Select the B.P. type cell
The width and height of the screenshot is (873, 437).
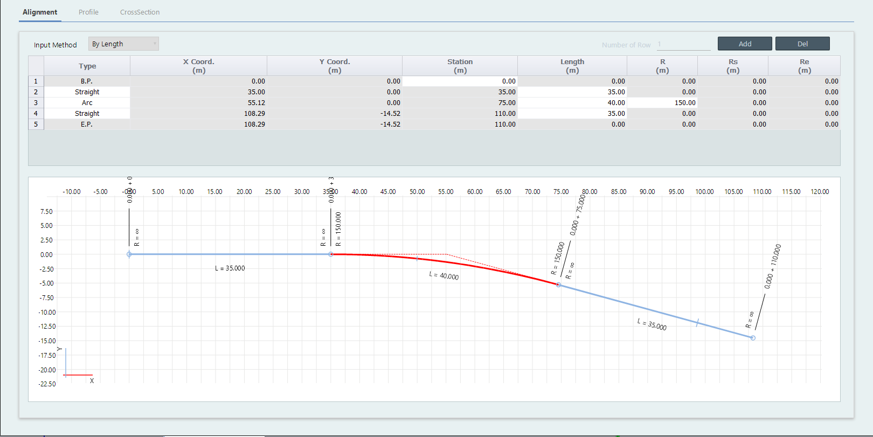87,81
